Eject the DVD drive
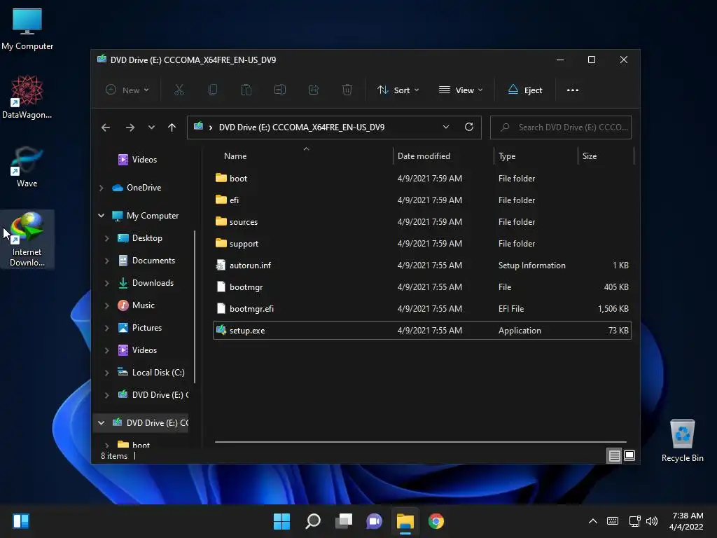This screenshot has height=538, width=717. (525, 90)
